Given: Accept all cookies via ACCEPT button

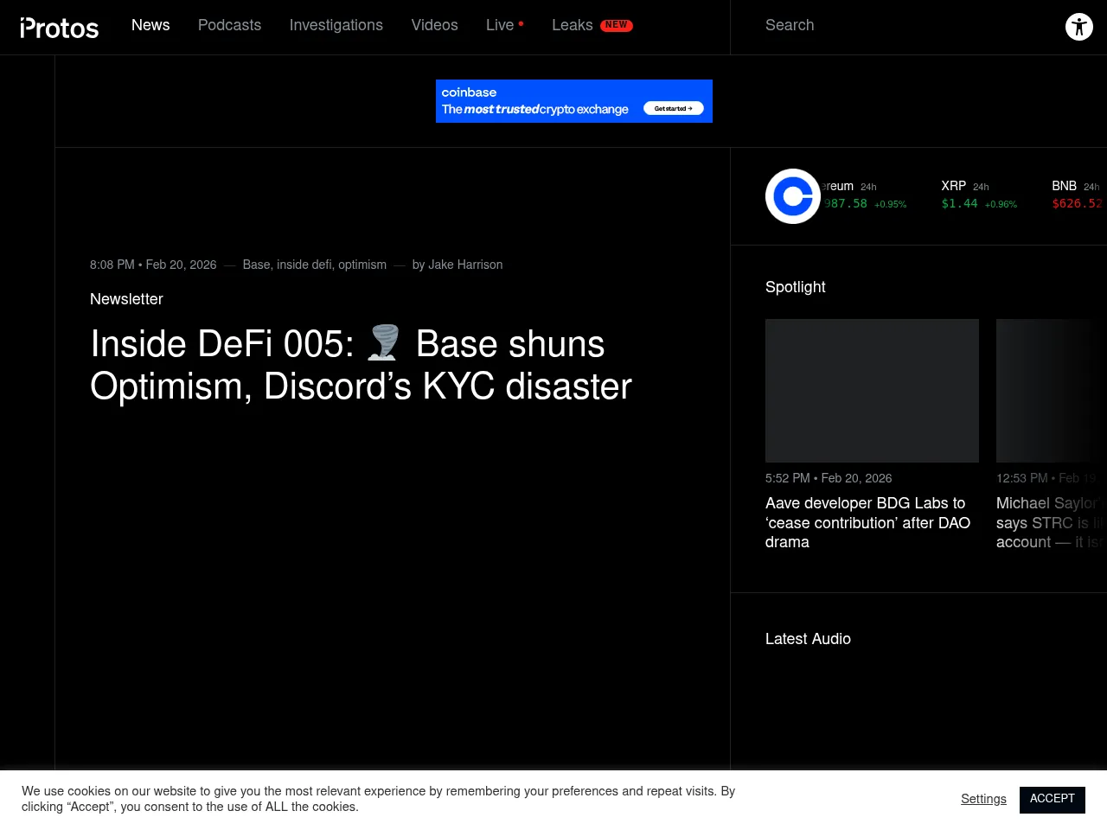Looking at the screenshot, I should coord(1052,800).
